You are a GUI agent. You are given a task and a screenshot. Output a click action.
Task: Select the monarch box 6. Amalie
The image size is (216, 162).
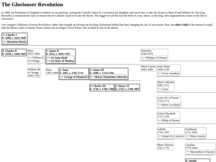pyautogui.click(x=198, y=160)
